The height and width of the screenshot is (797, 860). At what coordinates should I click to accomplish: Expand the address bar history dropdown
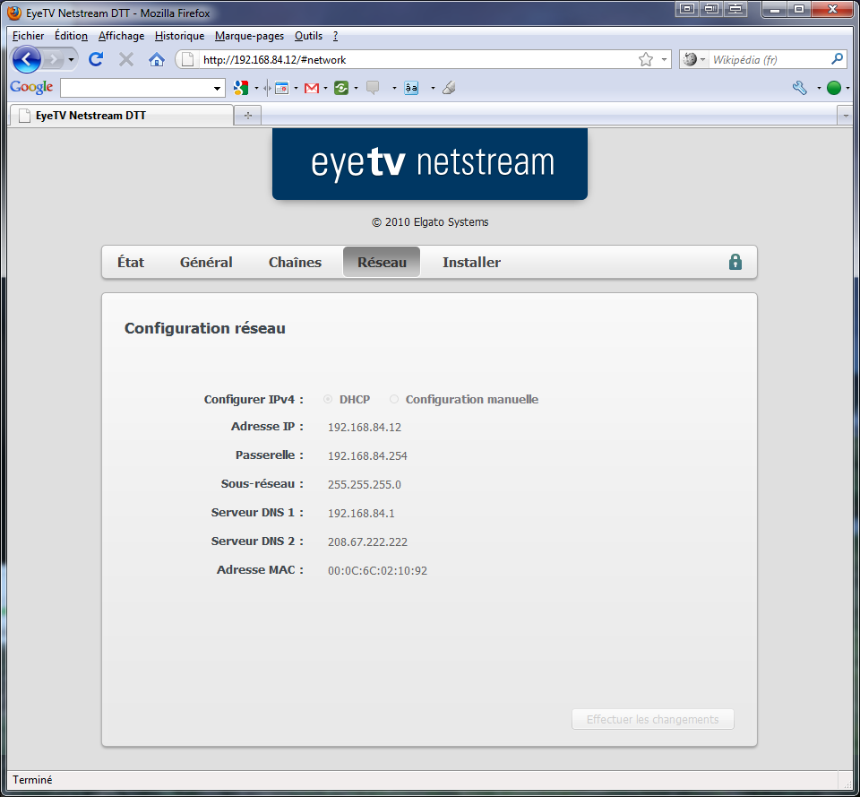coord(664,59)
